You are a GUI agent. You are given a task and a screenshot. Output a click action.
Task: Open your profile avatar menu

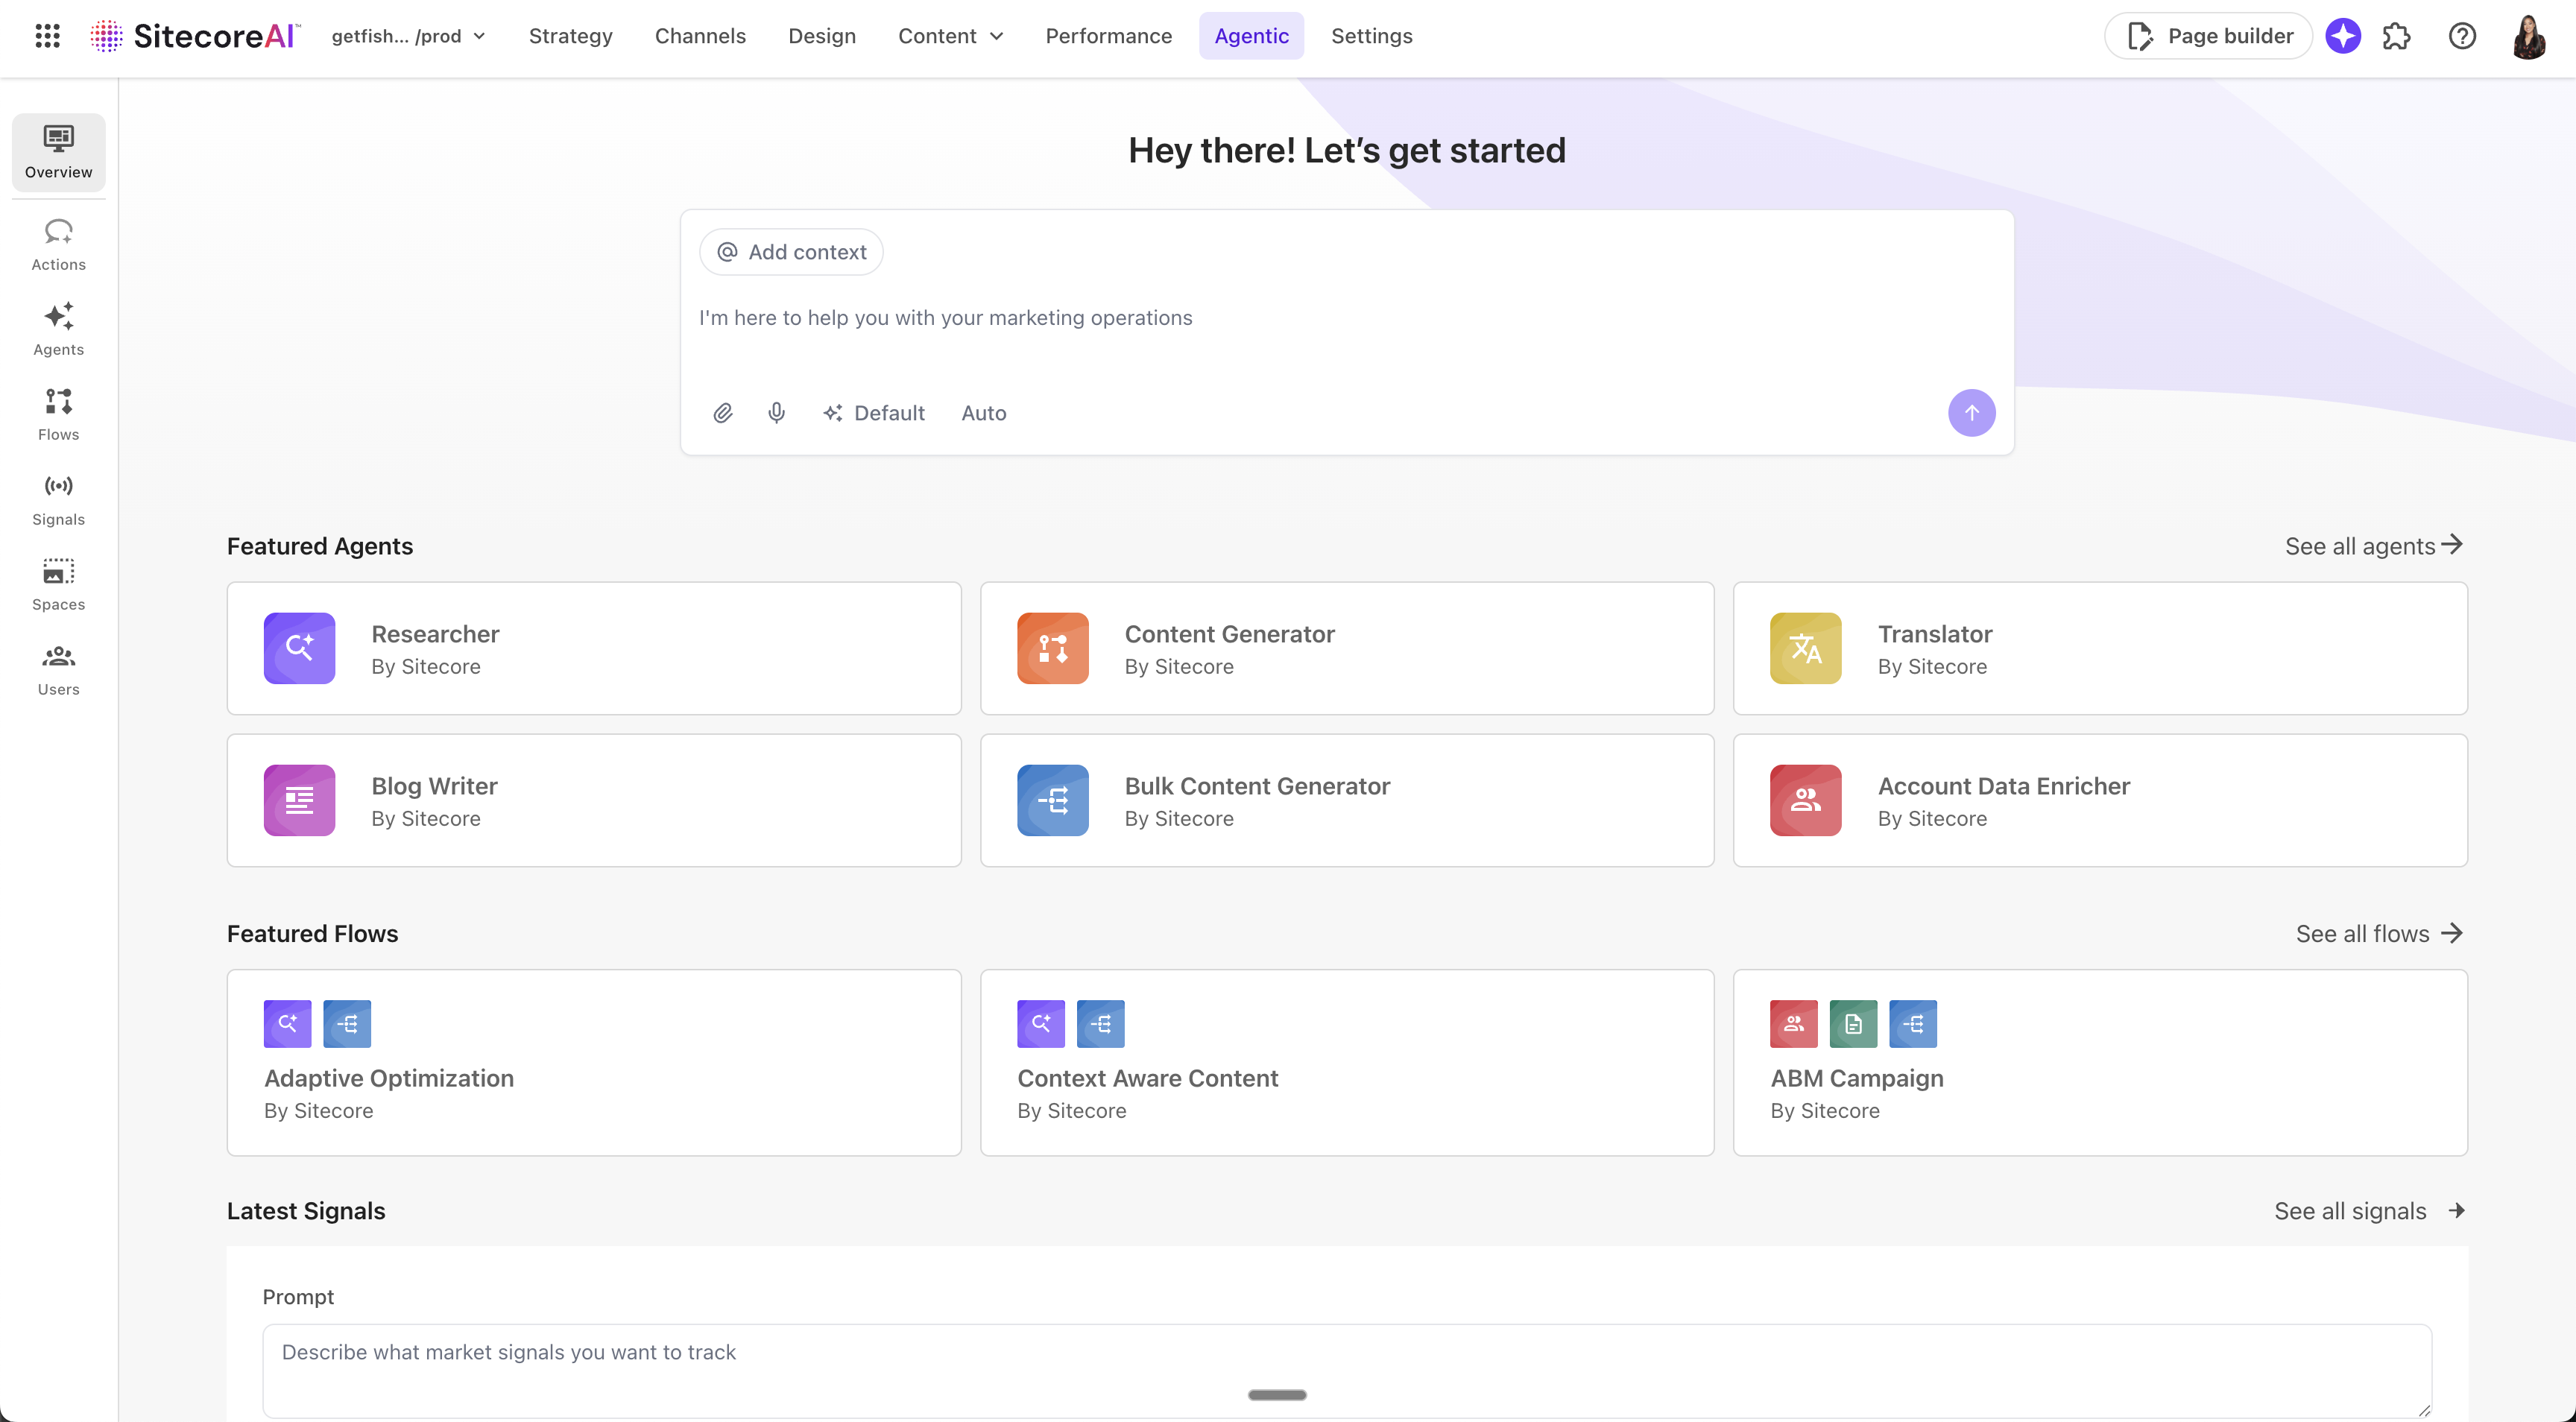pyautogui.click(x=2528, y=35)
